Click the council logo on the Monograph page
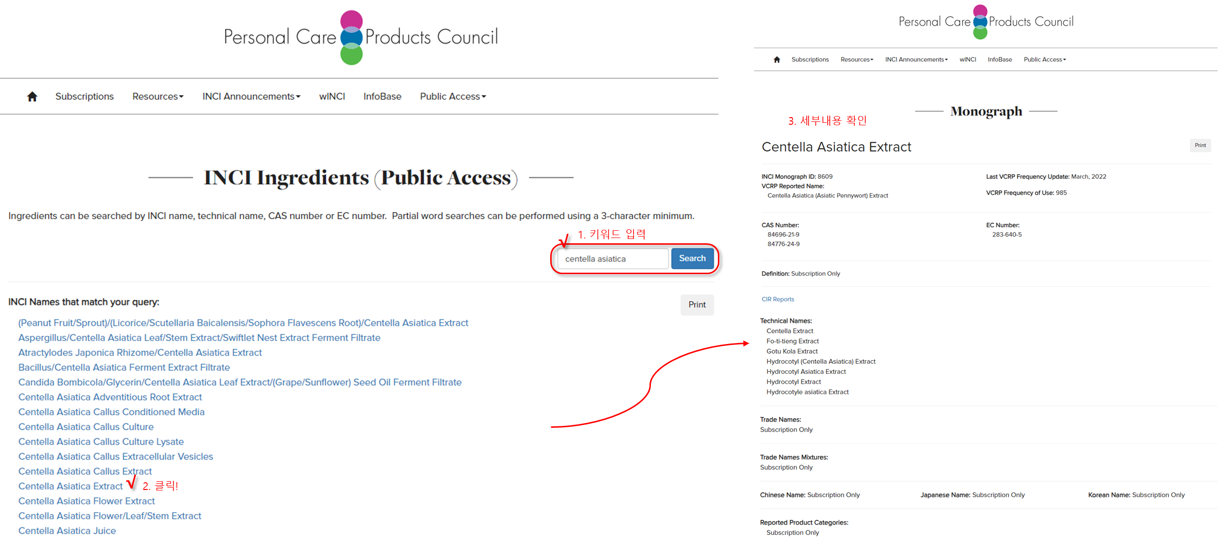The width and height of the screenshot is (1218, 542). click(986, 22)
